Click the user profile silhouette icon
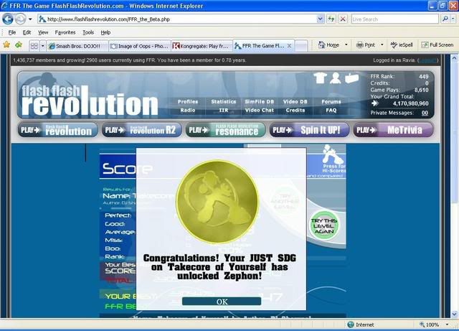The width and height of the screenshot is (459, 331). click(x=336, y=78)
